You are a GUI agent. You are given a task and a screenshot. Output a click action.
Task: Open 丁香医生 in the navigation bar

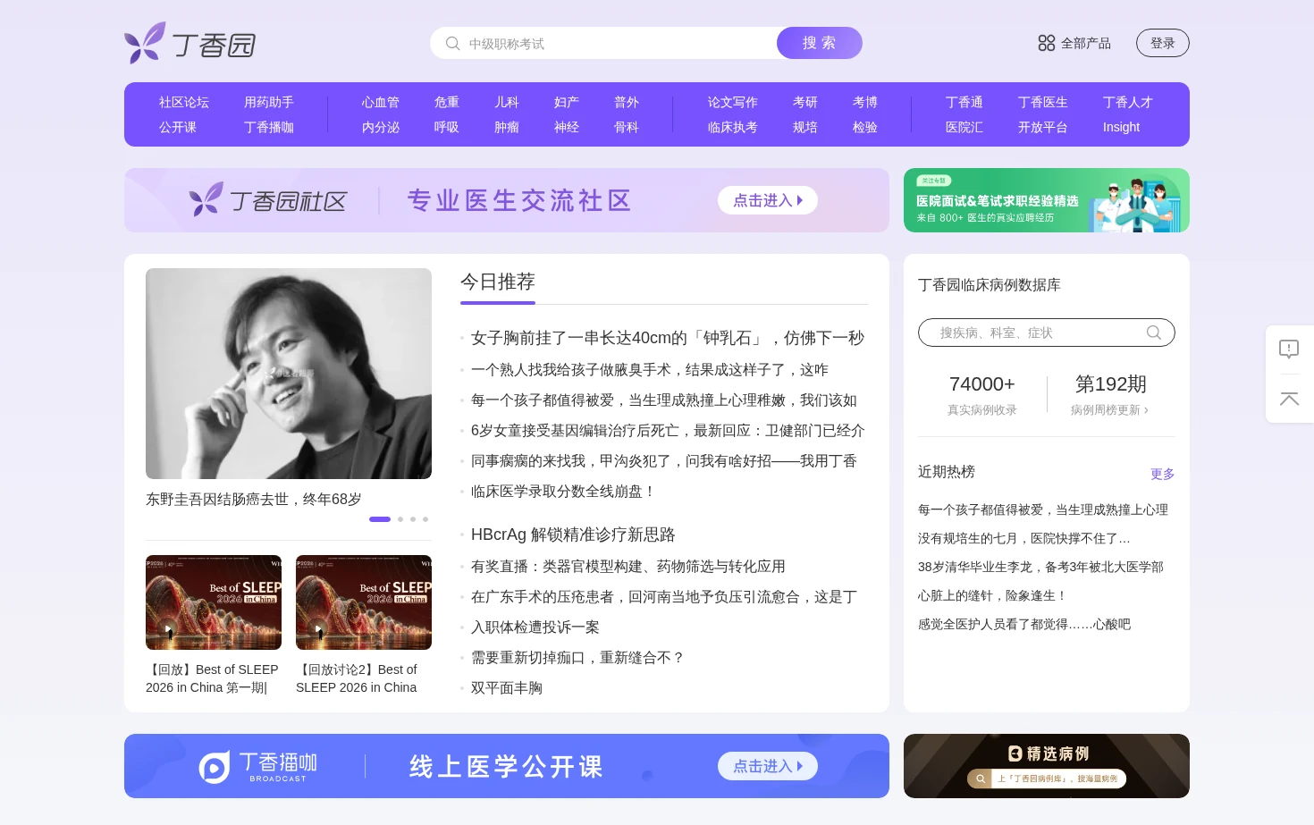(x=1043, y=102)
